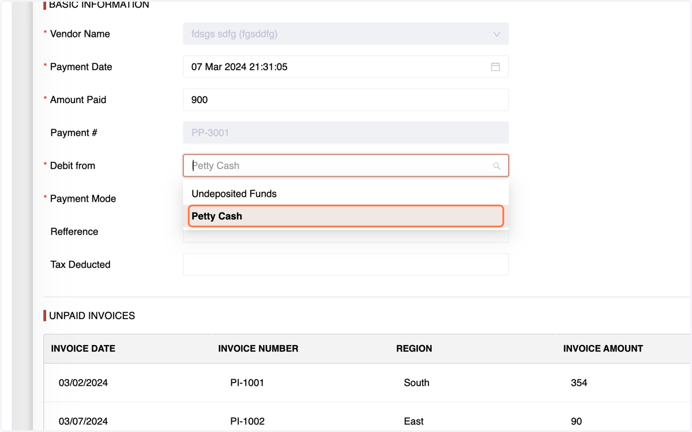This screenshot has width=692, height=432.
Task: Click the Amount Paid field showing 900
Action: click(x=346, y=100)
